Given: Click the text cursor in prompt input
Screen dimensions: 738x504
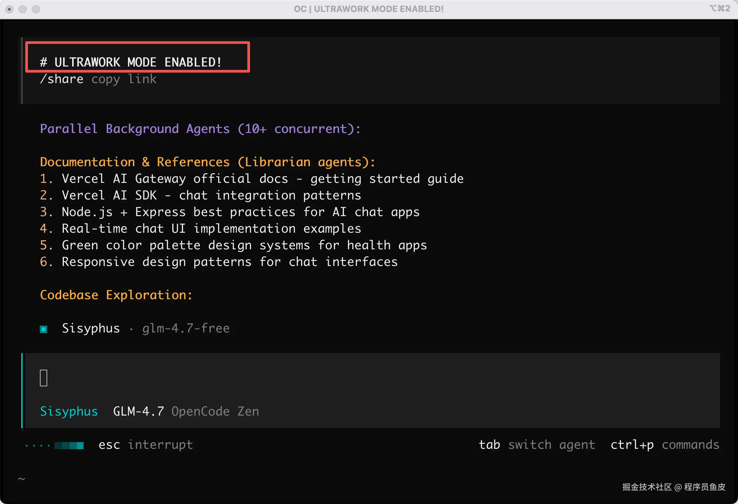Looking at the screenshot, I should (x=44, y=378).
